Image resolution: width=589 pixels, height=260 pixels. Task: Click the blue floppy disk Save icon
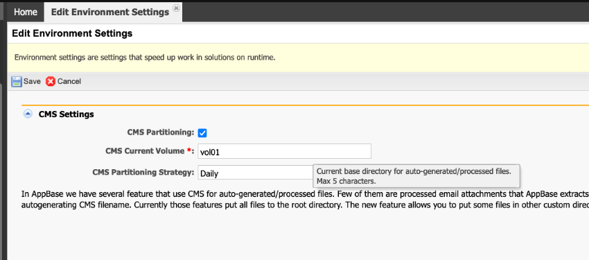coord(17,82)
